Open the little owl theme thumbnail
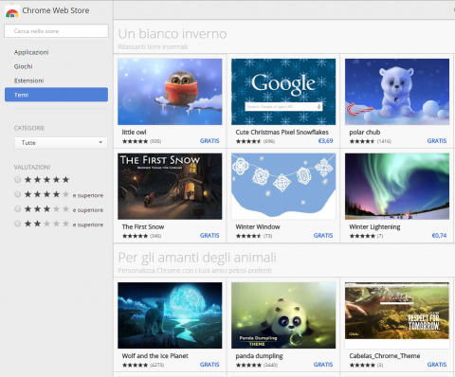Image resolution: width=455 pixels, height=377 pixels. [170, 92]
